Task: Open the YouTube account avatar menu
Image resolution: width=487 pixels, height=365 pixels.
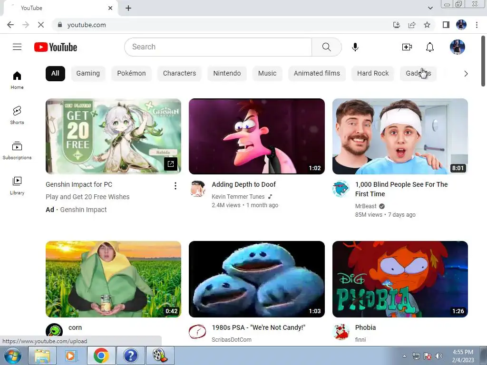Action: click(x=457, y=47)
